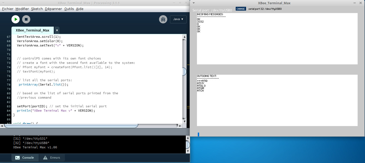
Task: Open XBee_Terminal_Max window menu arrow
Action: pyautogui.click(x=193, y=3)
